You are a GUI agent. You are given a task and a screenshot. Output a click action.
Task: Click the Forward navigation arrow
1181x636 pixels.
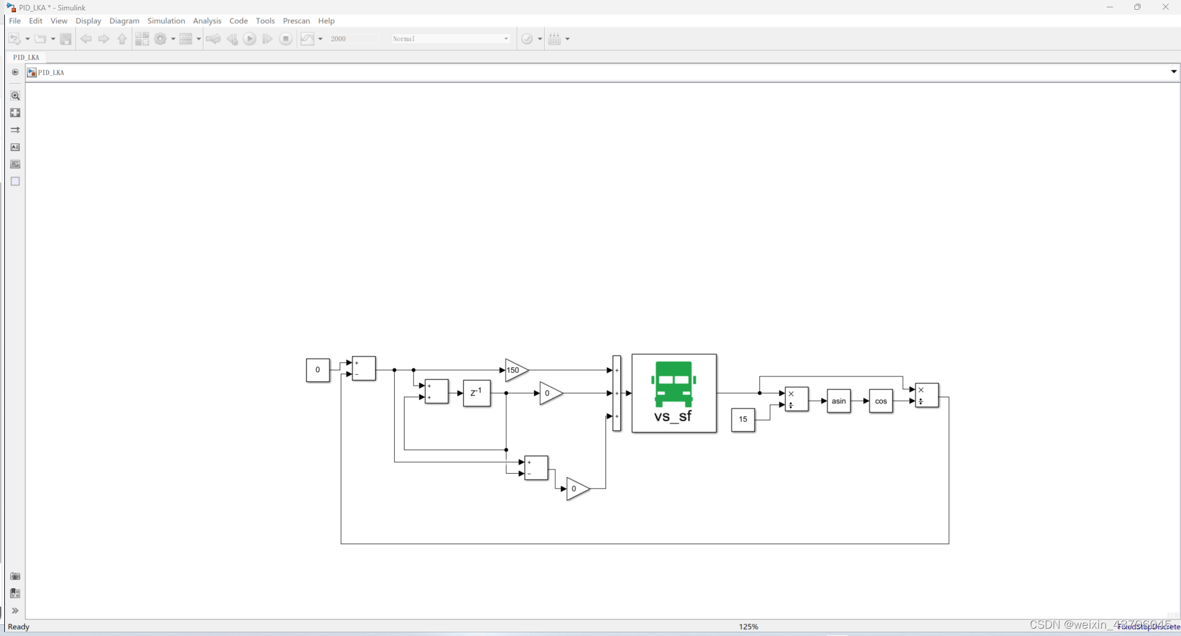pyautogui.click(x=104, y=39)
